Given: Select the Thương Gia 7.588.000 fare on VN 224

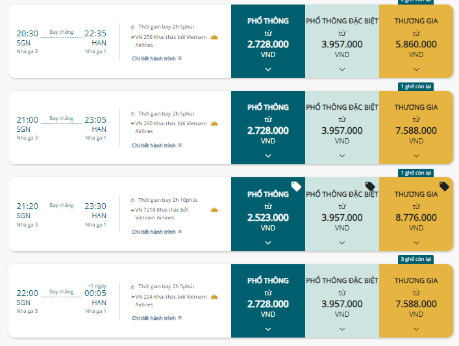Looking at the screenshot, I should (x=416, y=301).
